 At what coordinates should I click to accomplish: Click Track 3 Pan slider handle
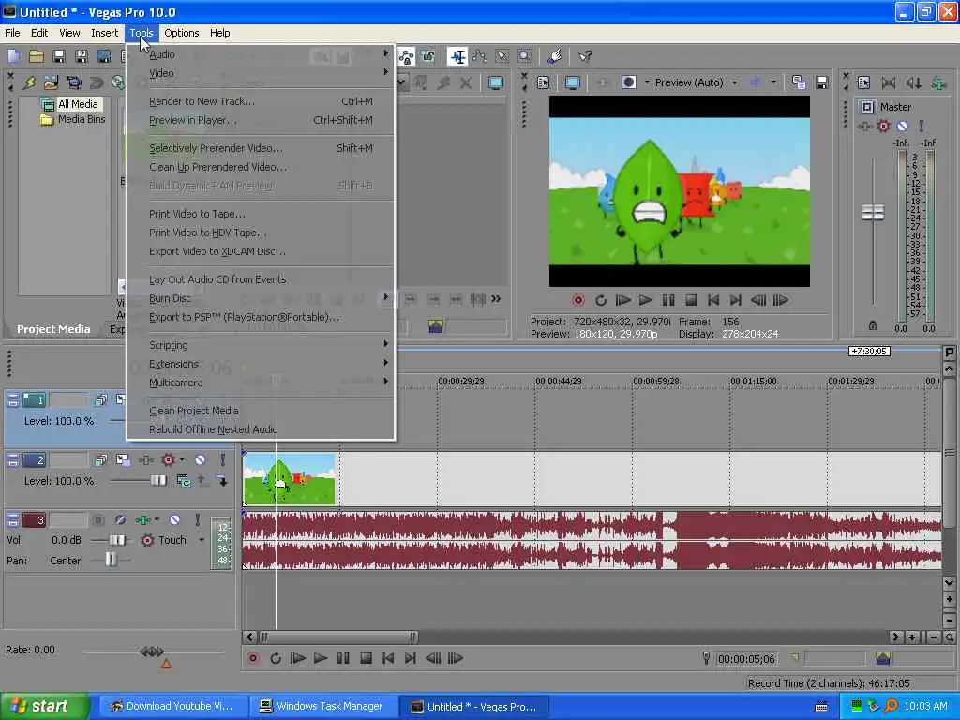pyautogui.click(x=111, y=560)
